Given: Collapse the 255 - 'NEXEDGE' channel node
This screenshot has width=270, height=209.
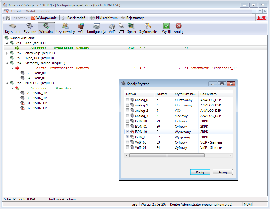Looking at the screenshot, I should tap(7, 83).
